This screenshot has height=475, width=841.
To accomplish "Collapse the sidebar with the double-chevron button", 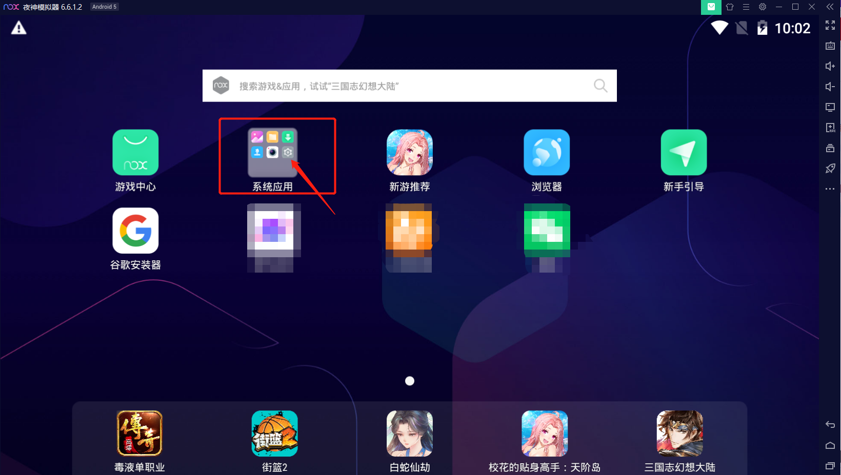I will click(x=830, y=7).
